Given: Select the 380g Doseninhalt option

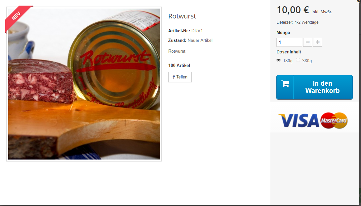Looking at the screenshot, I should 298,60.
